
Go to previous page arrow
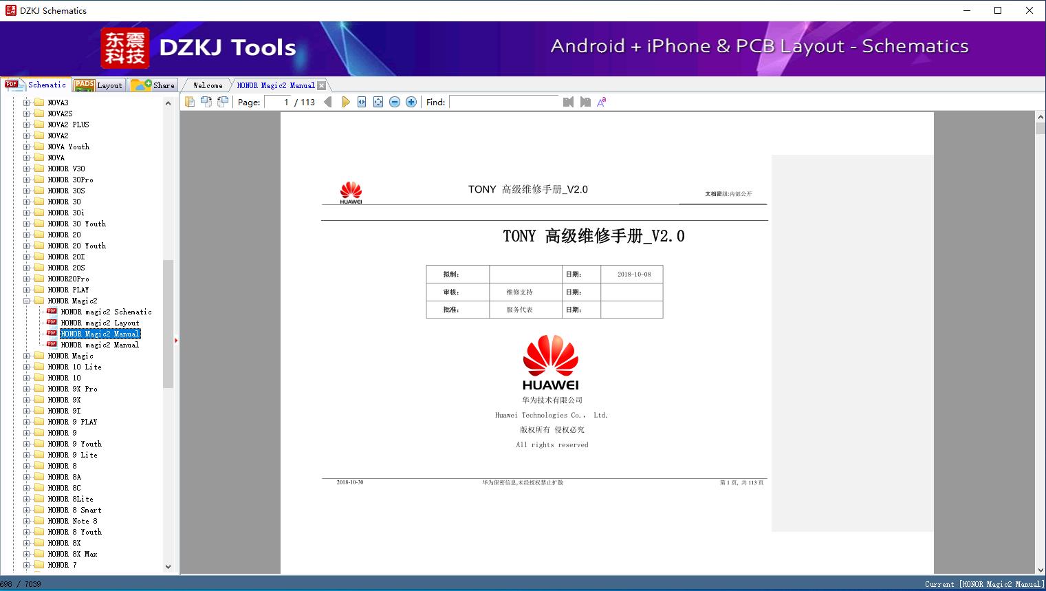point(328,102)
